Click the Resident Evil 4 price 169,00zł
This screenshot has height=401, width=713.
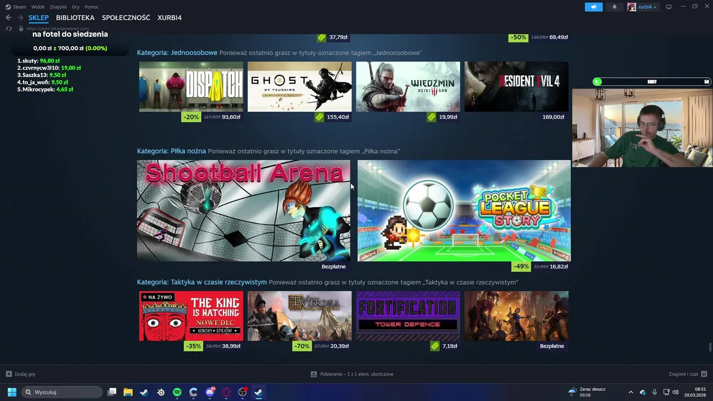pyautogui.click(x=553, y=117)
